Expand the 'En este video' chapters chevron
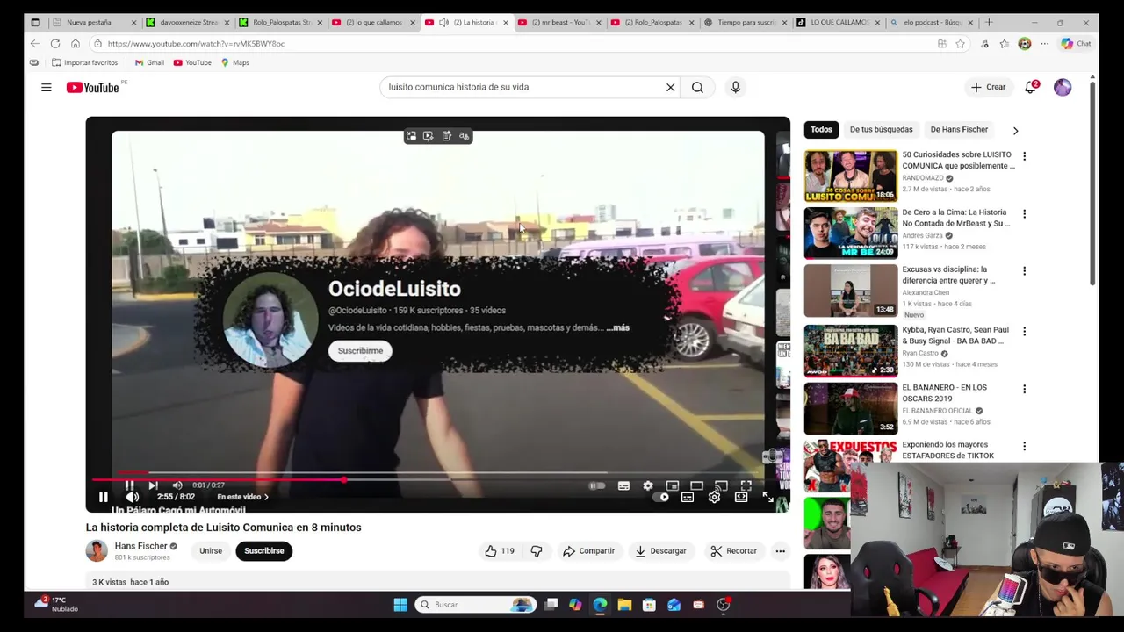Image resolution: width=1124 pixels, height=632 pixels. (x=266, y=497)
